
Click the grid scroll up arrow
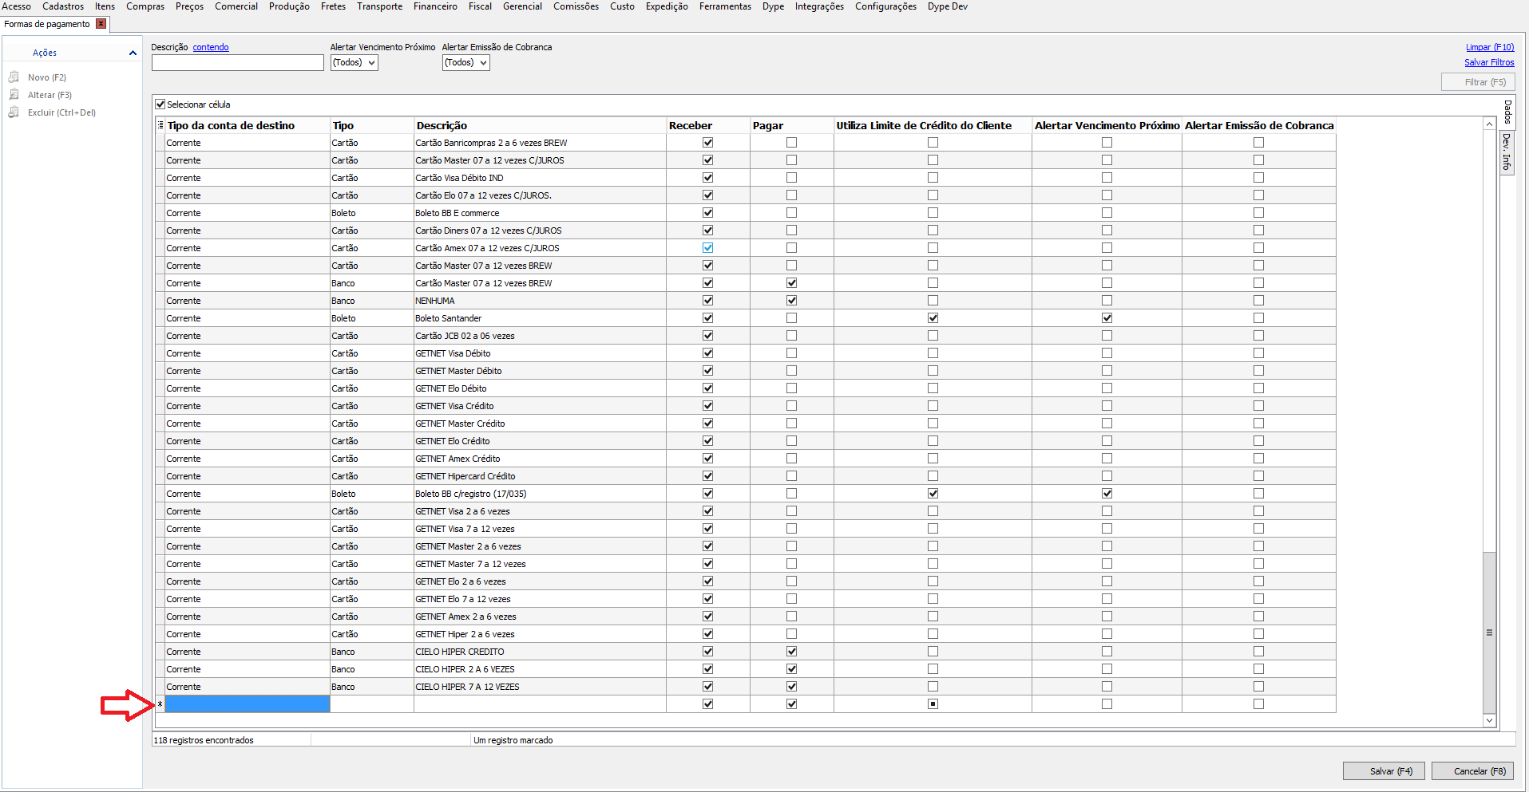(x=1489, y=124)
